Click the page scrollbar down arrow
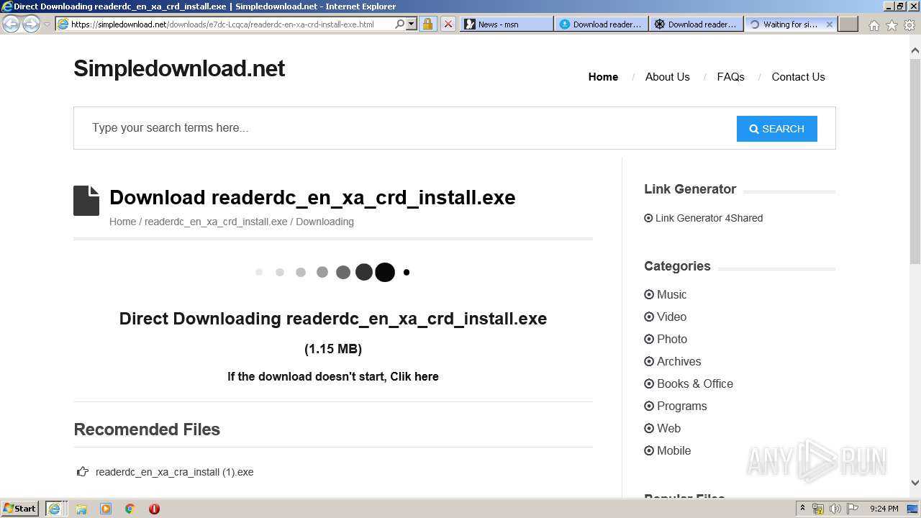 point(915,483)
